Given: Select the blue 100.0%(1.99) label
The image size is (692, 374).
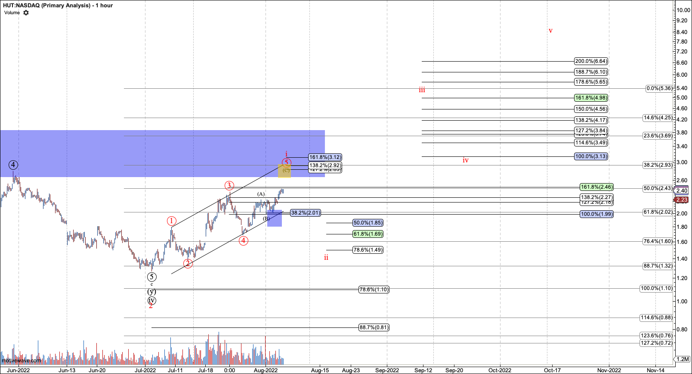Looking at the screenshot, I should (x=596, y=214).
